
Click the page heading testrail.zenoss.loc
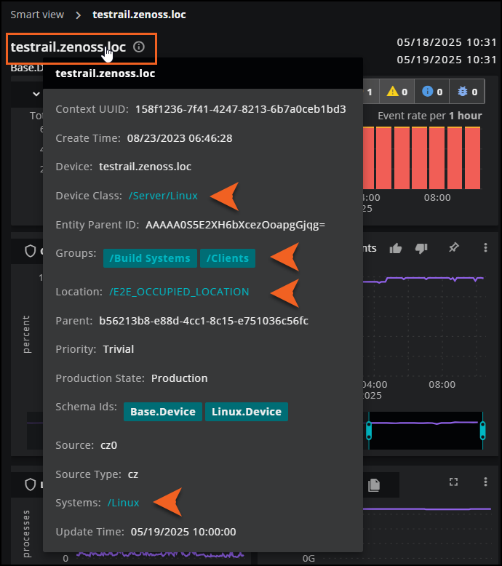pyautogui.click(x=68, y=47)
